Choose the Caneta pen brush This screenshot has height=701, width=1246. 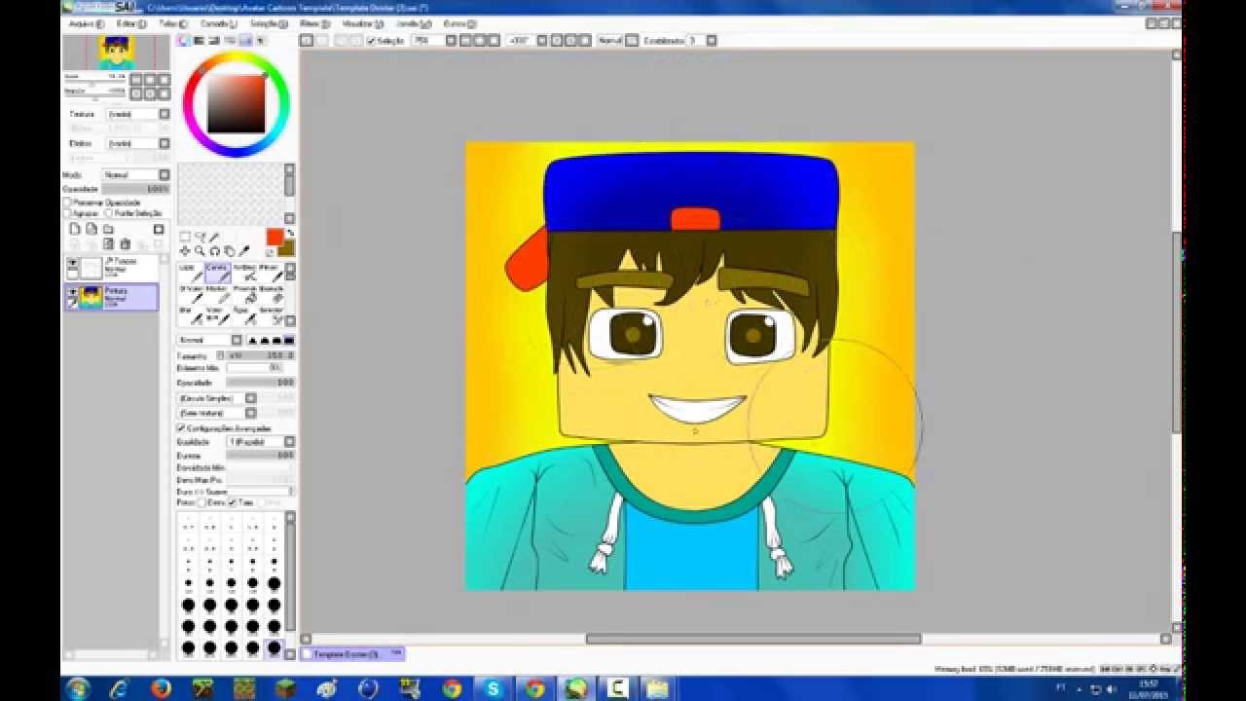coord(217,272)
